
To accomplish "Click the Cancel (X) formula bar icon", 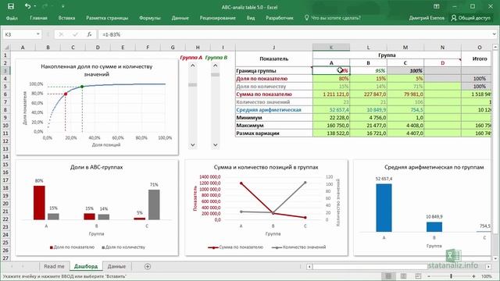I will (61, 34).
